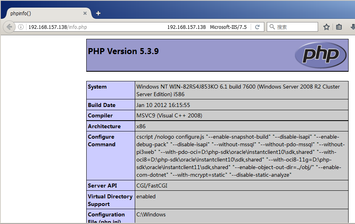Open a new tab with the plus button
The height and width of the screenshot is (224, 355).
98,13
